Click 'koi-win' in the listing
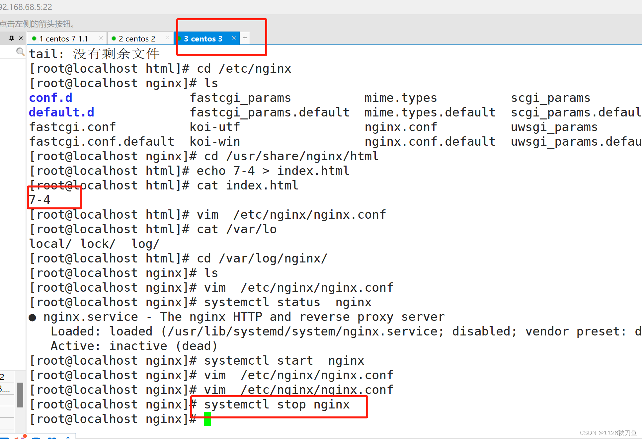This screenshot has width=642, height=439. 215,142
